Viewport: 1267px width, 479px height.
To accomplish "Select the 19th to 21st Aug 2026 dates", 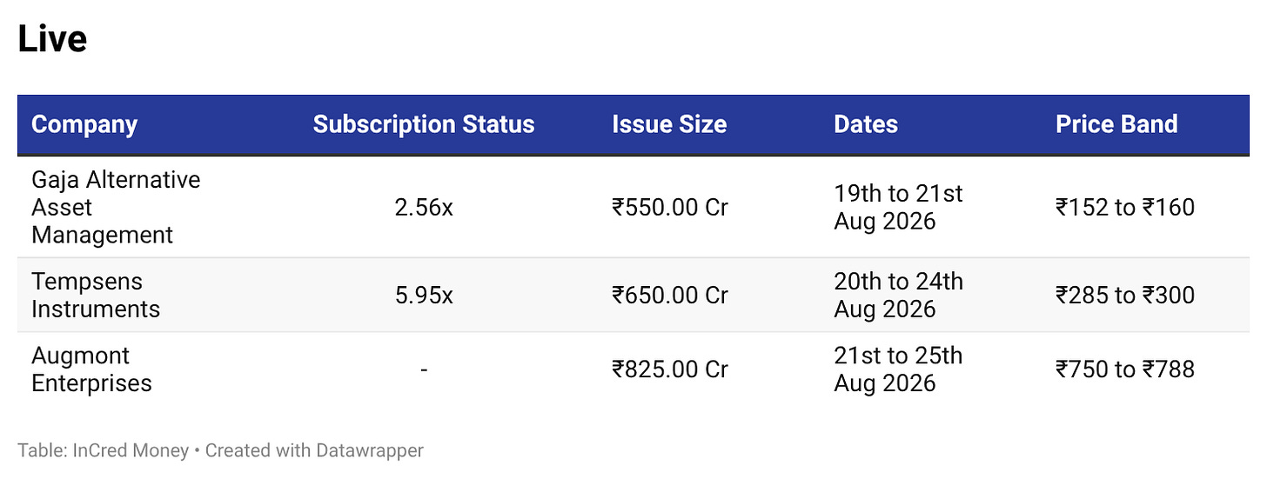I will click(898, 207).
